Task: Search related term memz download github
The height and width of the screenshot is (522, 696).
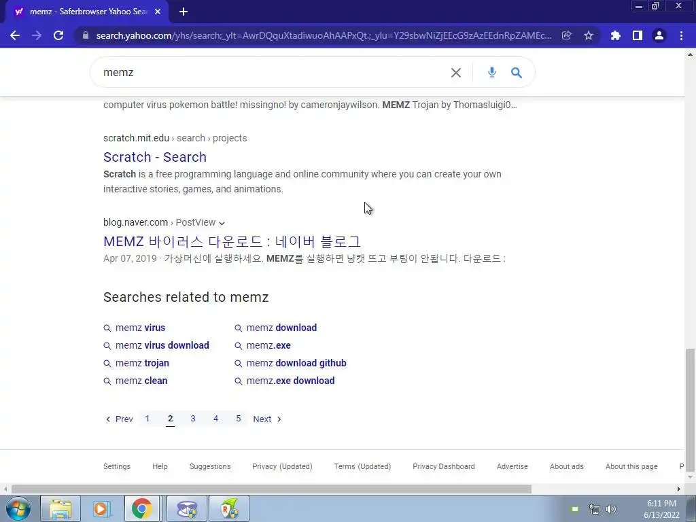Action: coord(296,363)
